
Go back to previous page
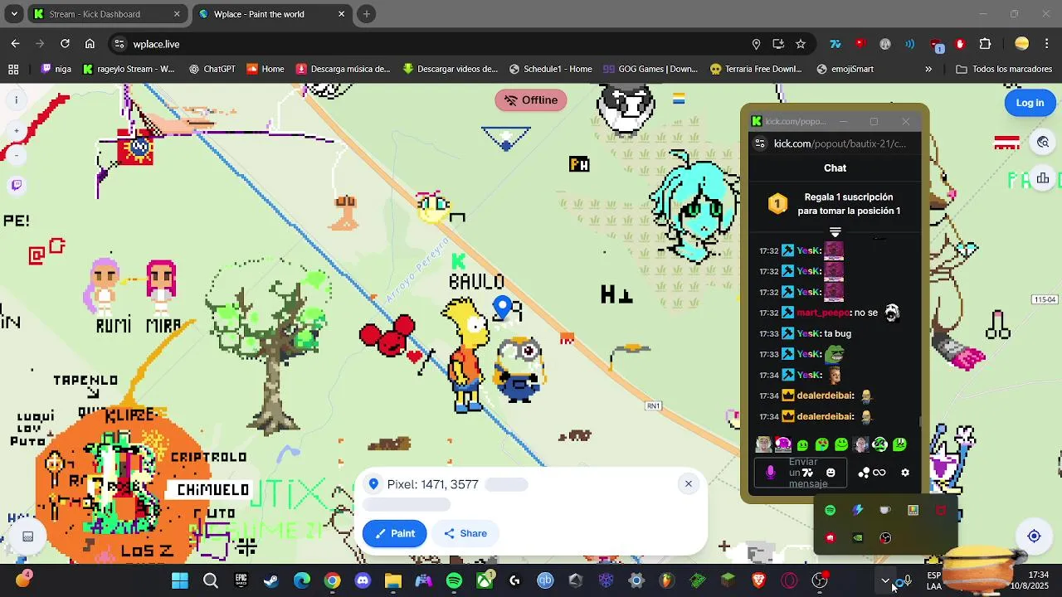15,44
